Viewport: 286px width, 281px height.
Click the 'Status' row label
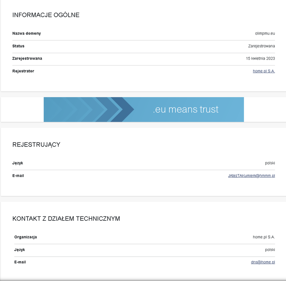pos(18,46)
